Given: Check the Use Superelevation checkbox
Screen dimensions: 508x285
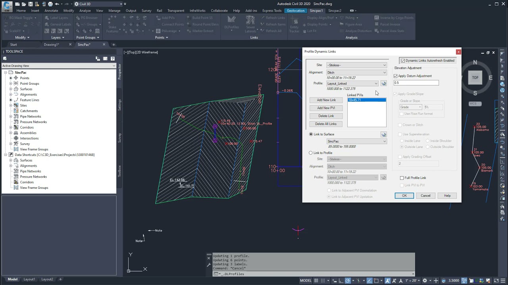Looking at the screenshot, I should pos(400,135).
